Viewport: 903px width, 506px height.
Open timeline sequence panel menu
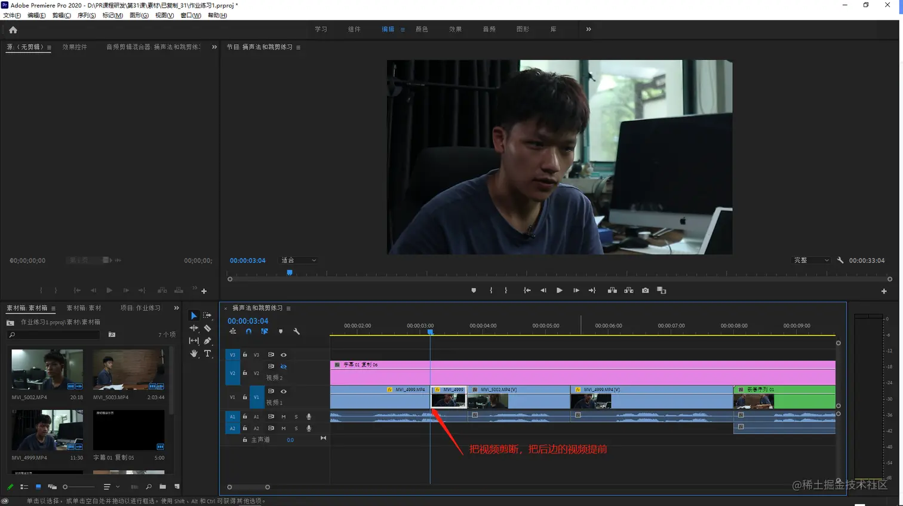tap(288, 308)
